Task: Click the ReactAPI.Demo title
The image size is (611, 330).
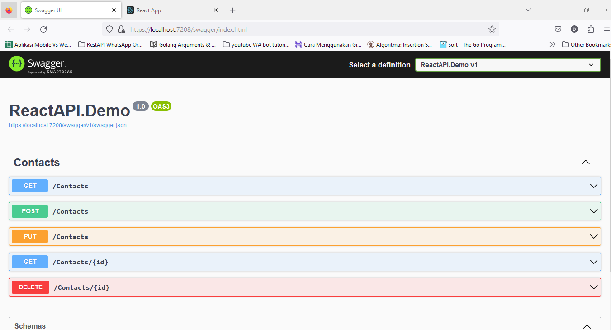Action: (70, 111)
